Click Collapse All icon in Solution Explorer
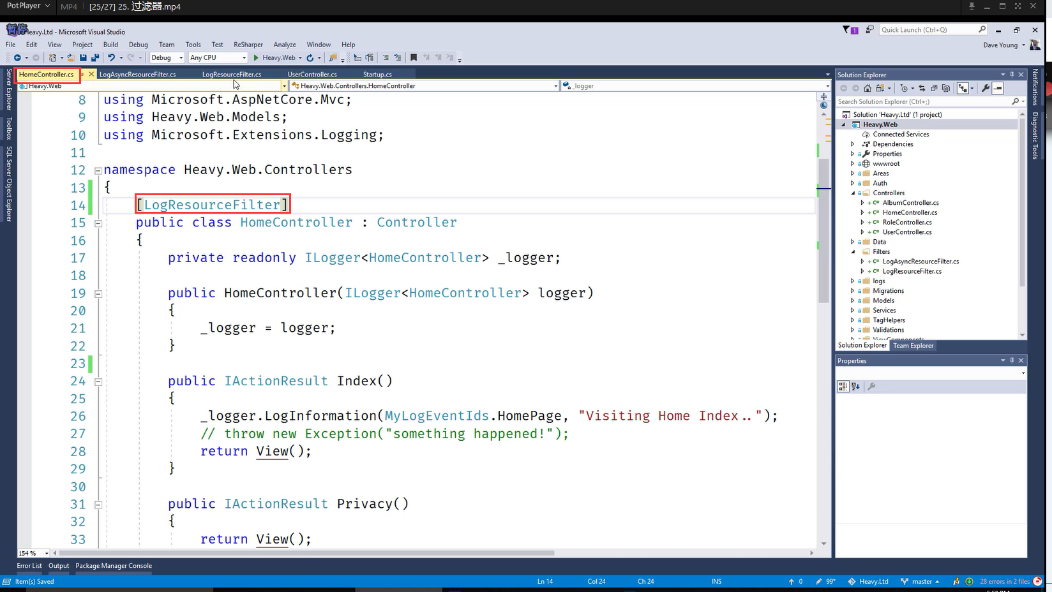The height and width of the screenshot is (592, 1052). pos(934,88)
